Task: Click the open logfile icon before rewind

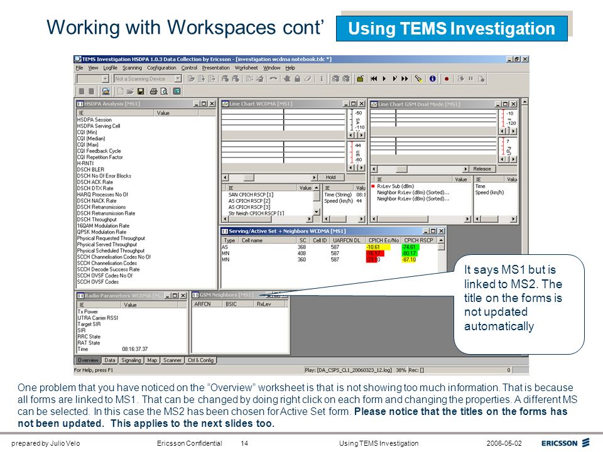Action: (360, 79)
